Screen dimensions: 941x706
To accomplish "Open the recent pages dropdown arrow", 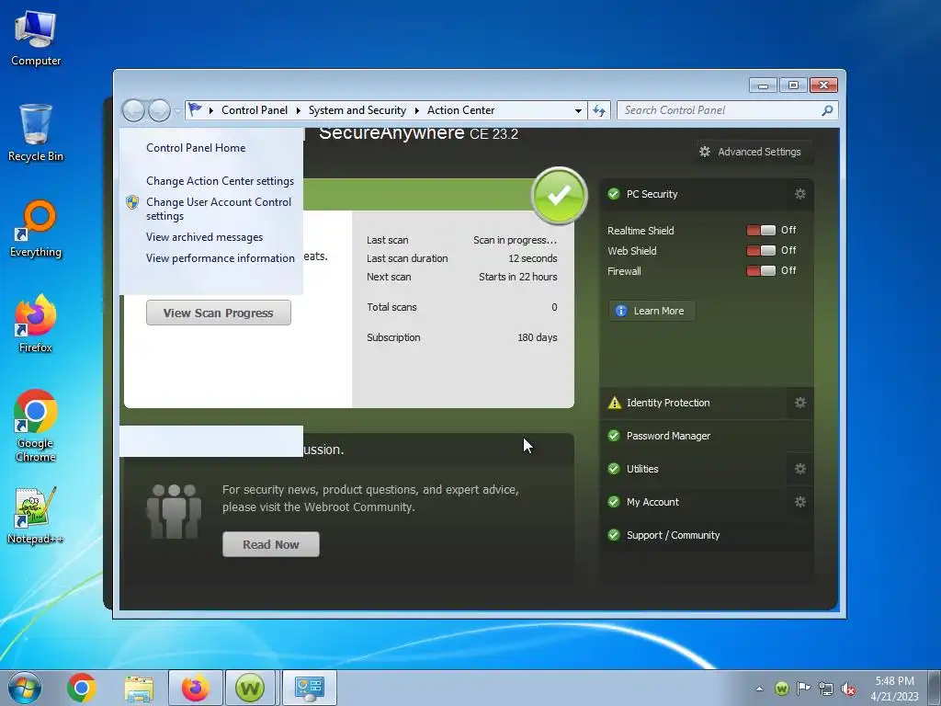I will pos(177,111).
